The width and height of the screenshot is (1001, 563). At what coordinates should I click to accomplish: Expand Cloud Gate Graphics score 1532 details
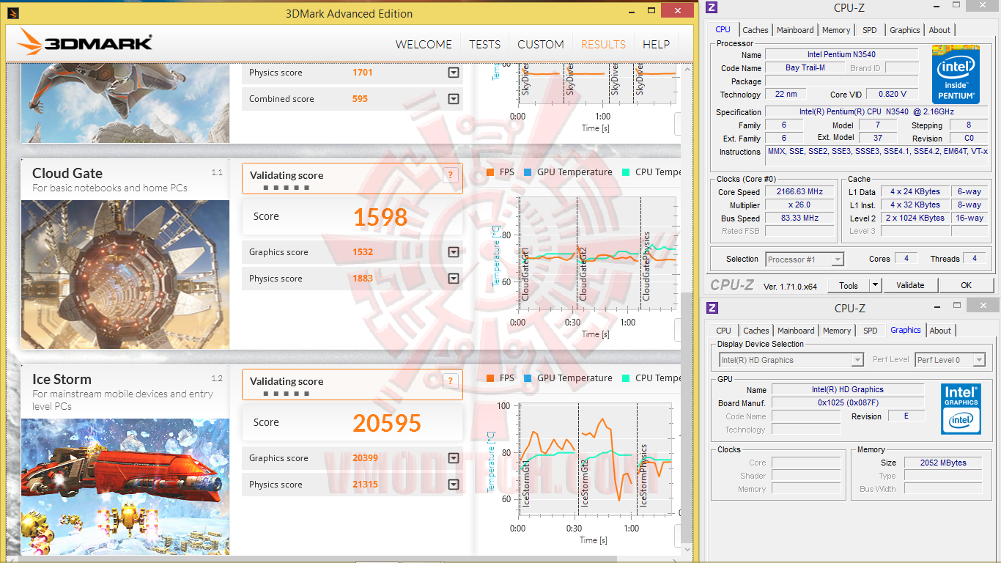pos(454,252)
